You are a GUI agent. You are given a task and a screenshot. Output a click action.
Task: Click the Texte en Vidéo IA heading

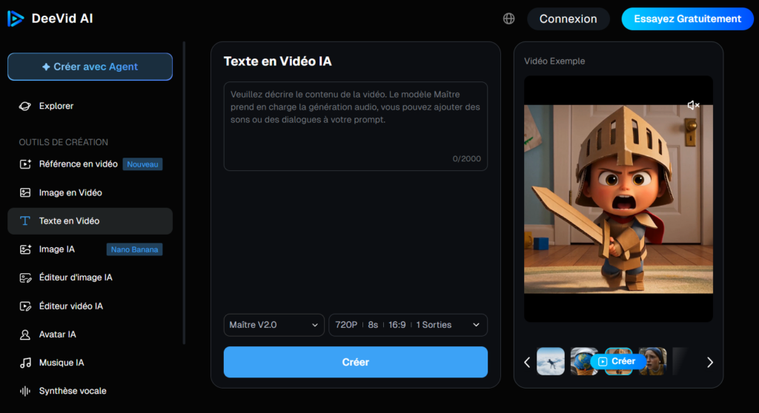click(277, 61)
